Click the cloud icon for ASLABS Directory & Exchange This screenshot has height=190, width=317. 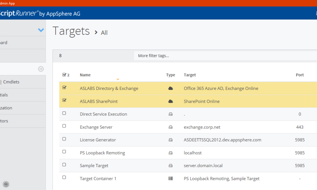pos(170,88)
